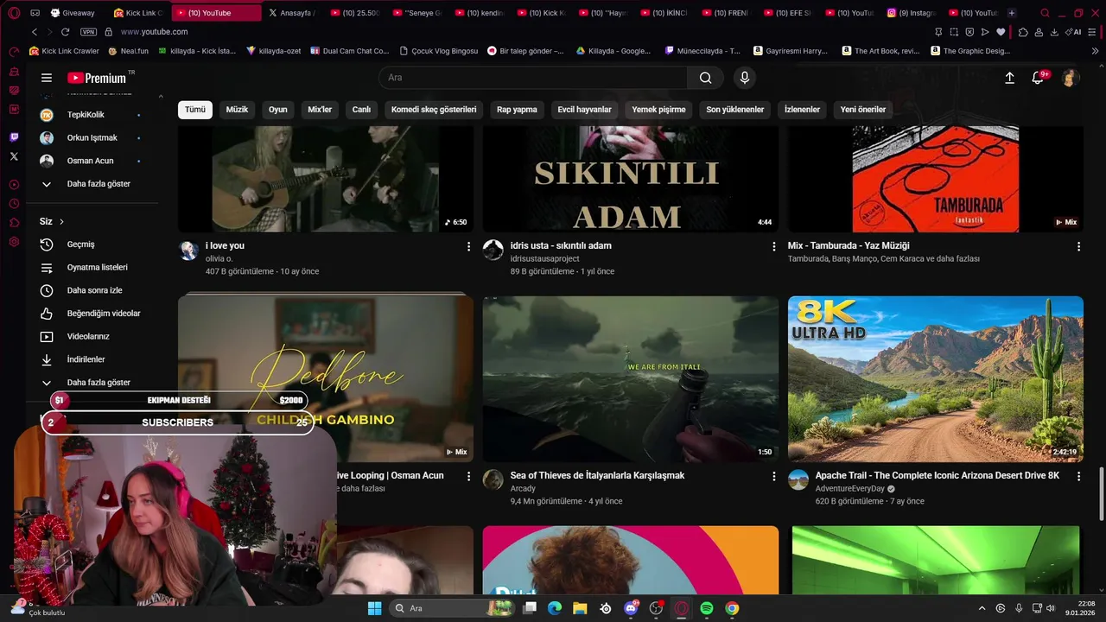
Task: Open more options for Tamburada mix
Action: click(1078, 247)
